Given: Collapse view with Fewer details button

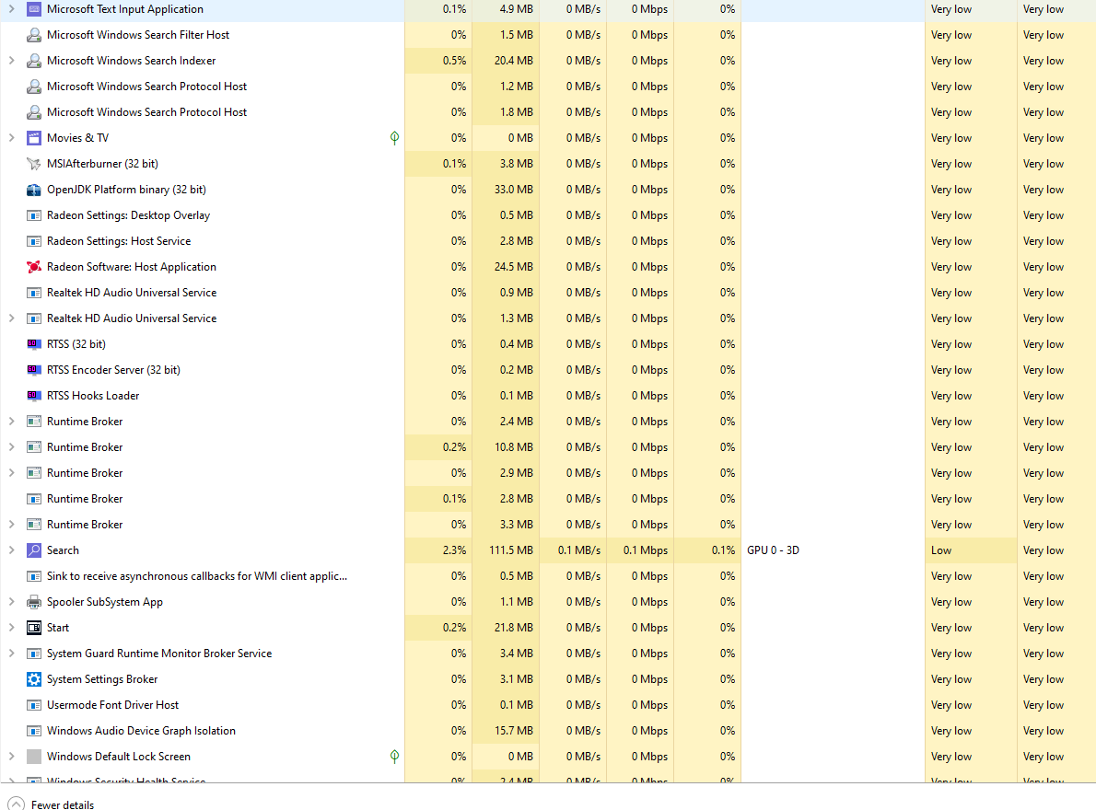Looking at the screenshot, I should (x=52, y=804).
